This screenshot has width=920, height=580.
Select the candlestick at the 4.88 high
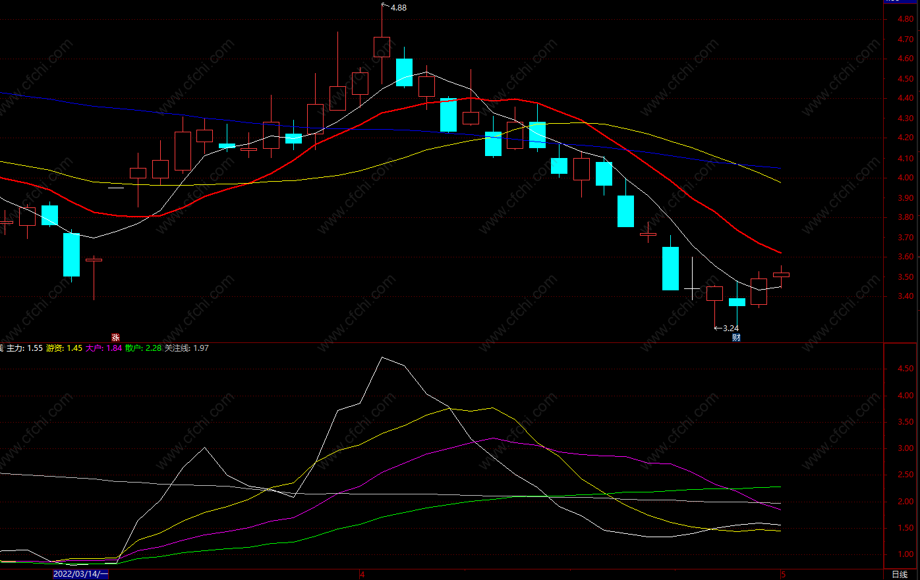[x=382, y=46]
